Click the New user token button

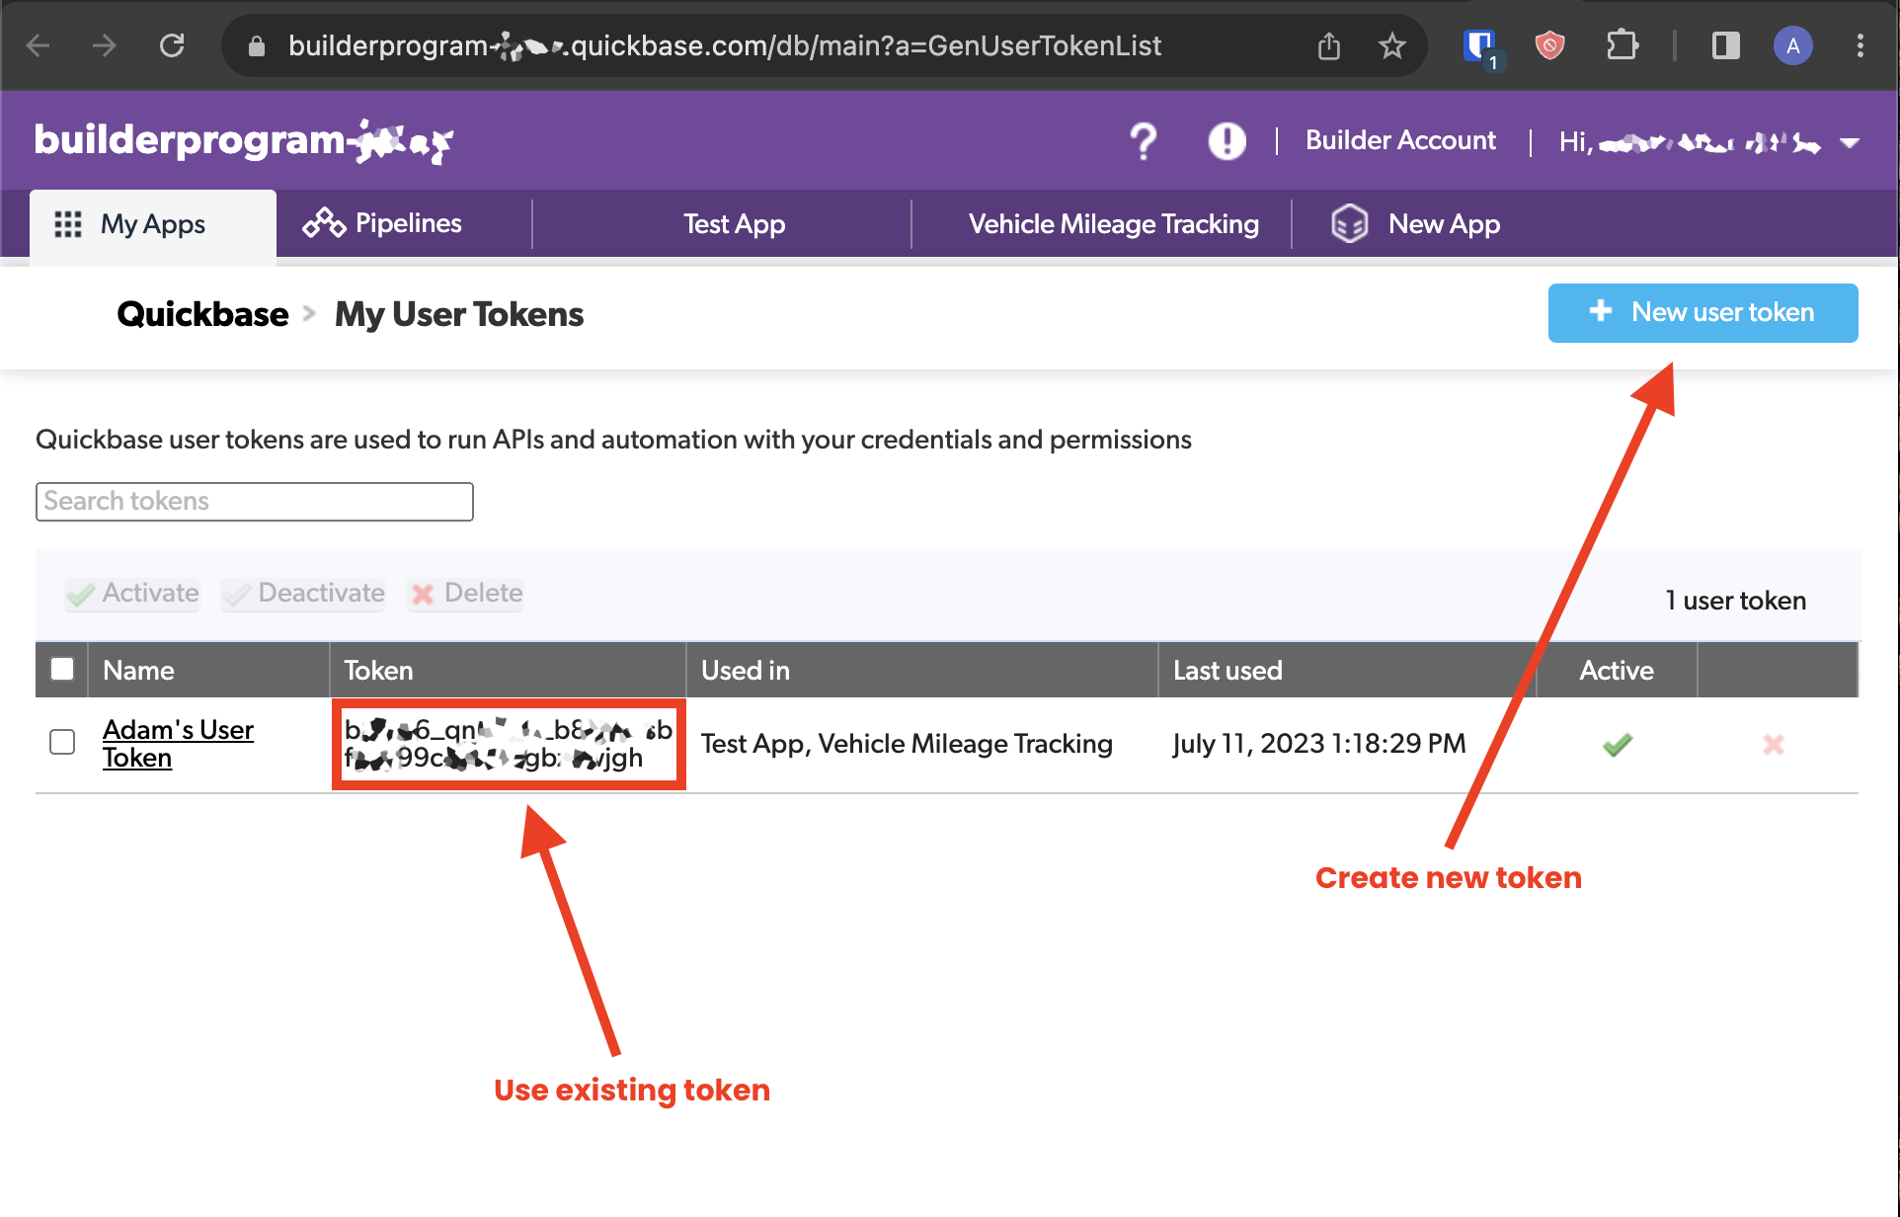point(1702,313)
